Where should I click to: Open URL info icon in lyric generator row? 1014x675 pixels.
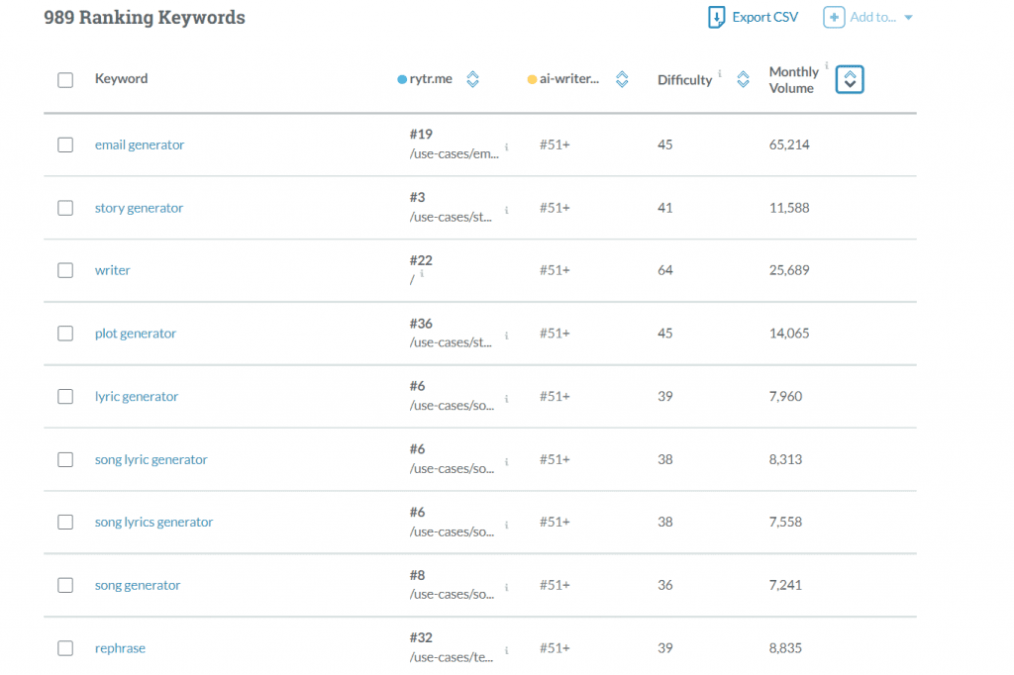506,399
